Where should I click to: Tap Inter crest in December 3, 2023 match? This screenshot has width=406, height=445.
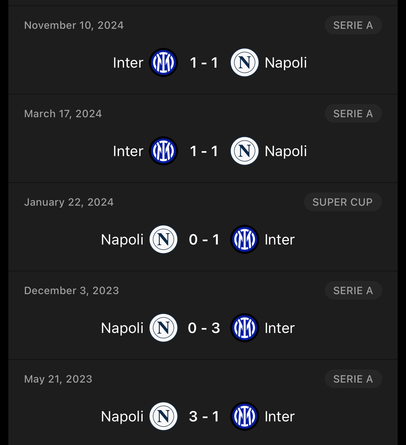tap(245, 328)
